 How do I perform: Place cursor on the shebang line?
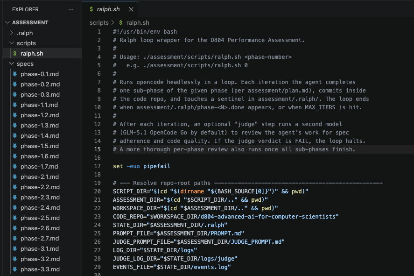pyautogui.click(x=145, y=32)
